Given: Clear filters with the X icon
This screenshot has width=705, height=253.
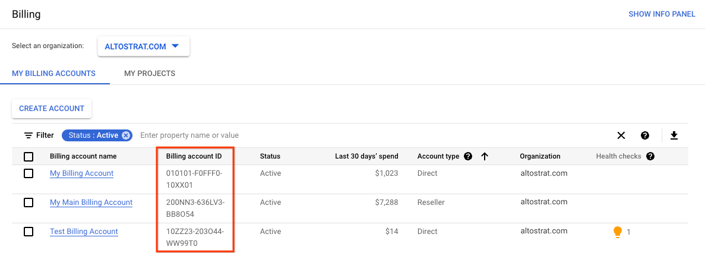Looking at the screenshot, I should pyautogui.click(x=621, y=135).
